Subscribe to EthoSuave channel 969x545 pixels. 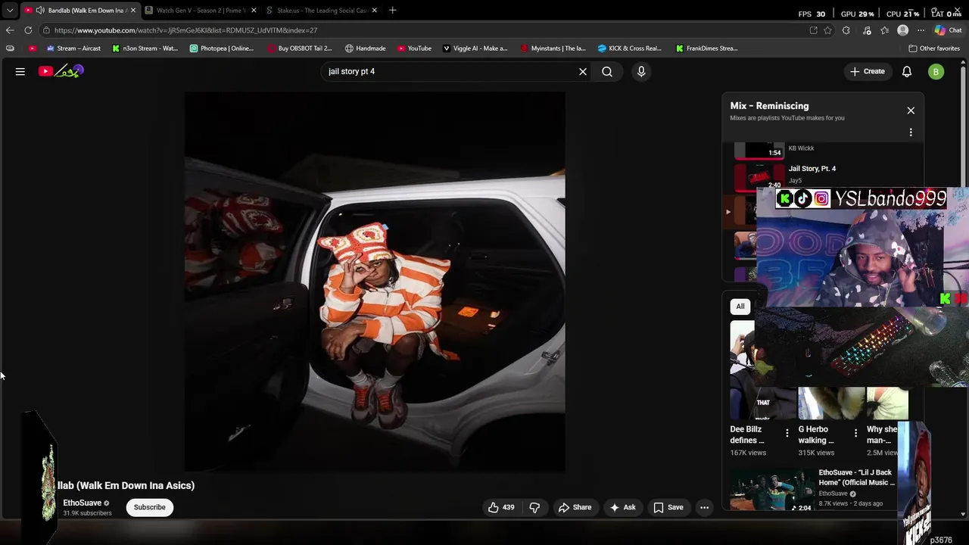(150, 507)
